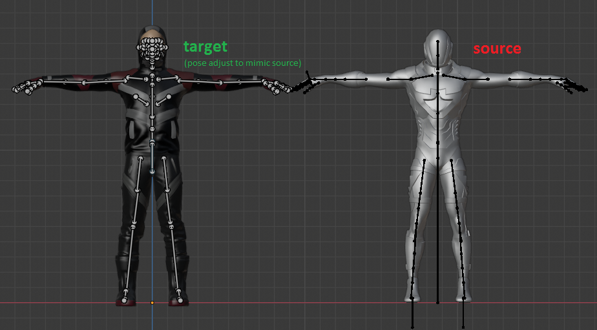Viewport: 597px width, 330px height.
Task: Click the silver character's right-side foot
Action: pyautogui.click(x=463, y=297)
